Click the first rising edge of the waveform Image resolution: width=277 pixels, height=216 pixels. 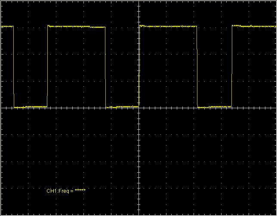[x=47, y=67]
